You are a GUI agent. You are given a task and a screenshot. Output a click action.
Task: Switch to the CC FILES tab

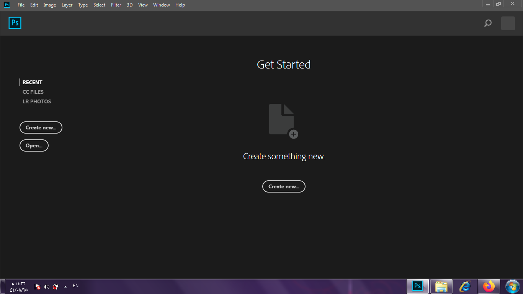point(33,92)
